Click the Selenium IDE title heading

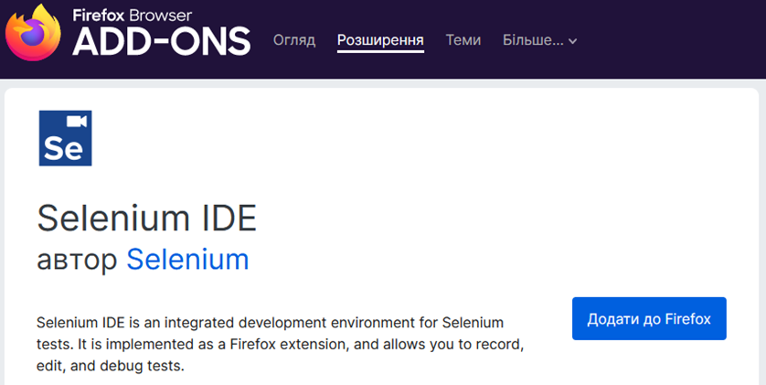tap(146, 218)
